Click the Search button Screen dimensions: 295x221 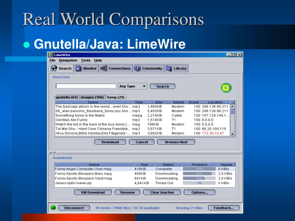click(162, 86)
